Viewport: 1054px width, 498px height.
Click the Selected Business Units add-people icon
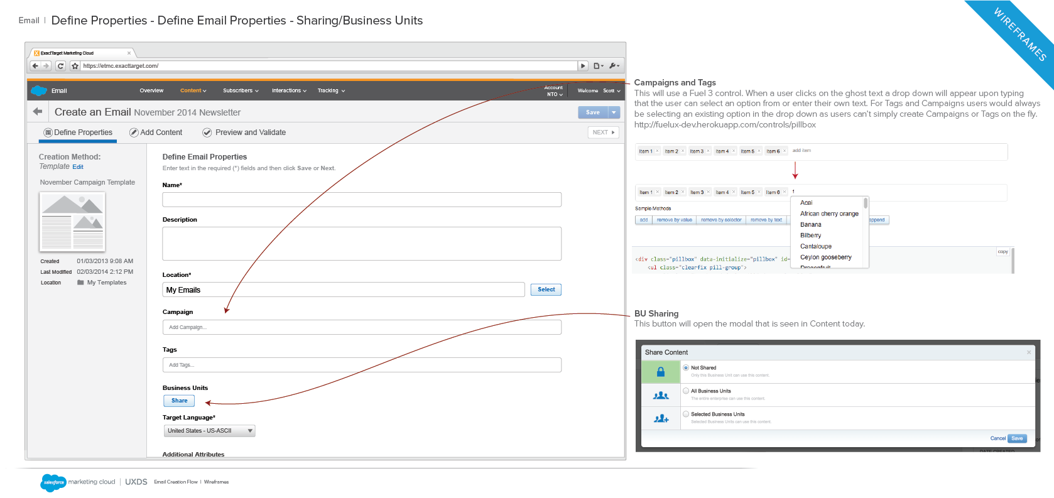tap(661, 418)
